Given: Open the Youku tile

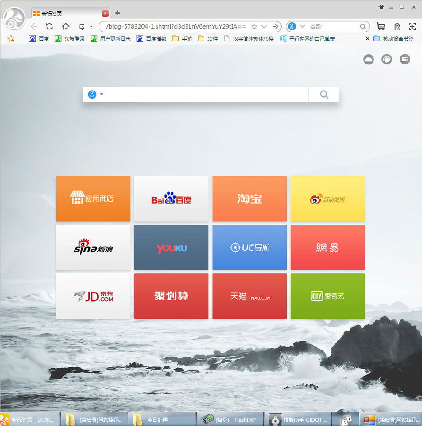Looking at the screenshot, I should click(x=172, y=247).
